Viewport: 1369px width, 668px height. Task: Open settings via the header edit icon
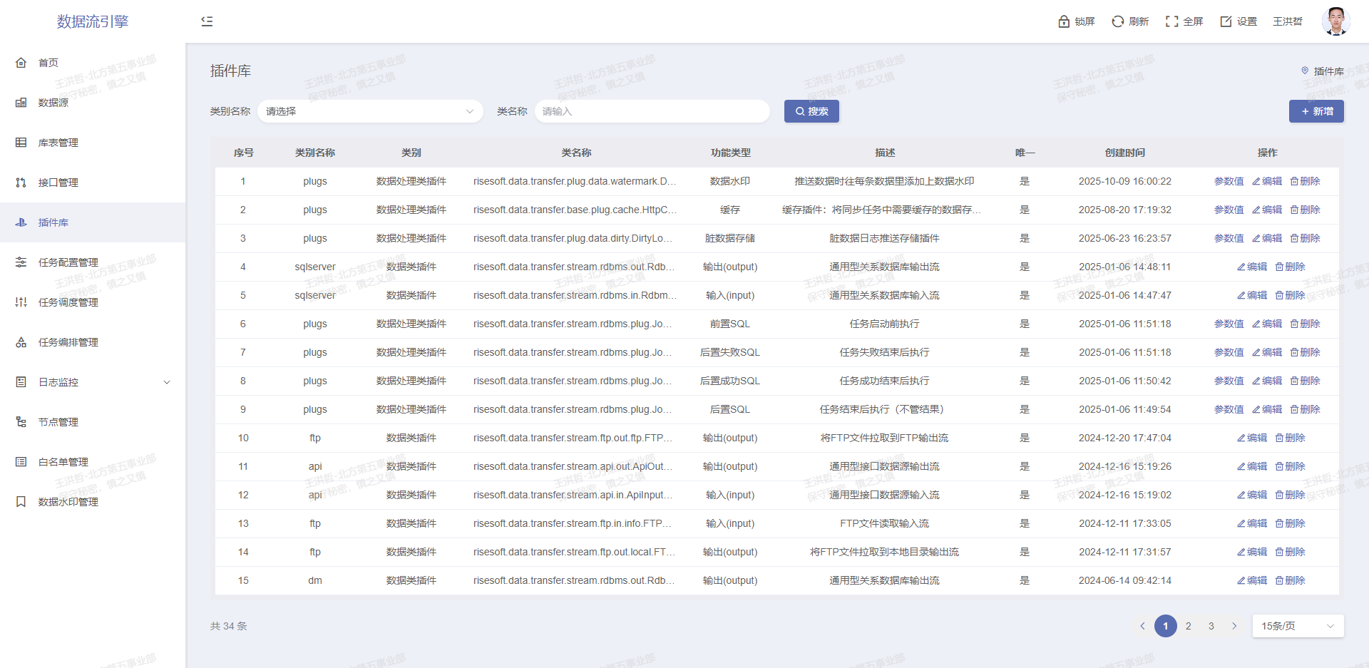(1226, 21)
